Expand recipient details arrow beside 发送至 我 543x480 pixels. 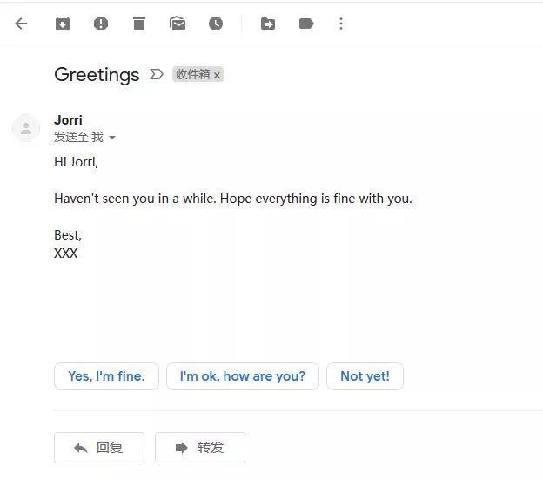coord(112,138)
